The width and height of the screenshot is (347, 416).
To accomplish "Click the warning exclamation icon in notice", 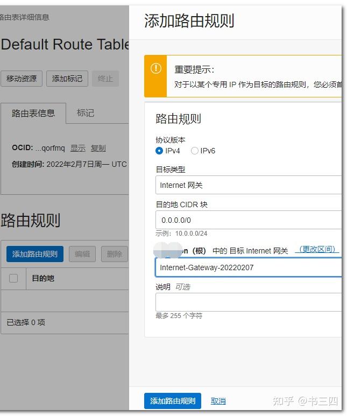I will (x=155, y=68).
